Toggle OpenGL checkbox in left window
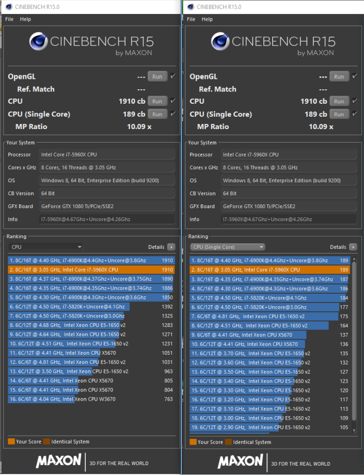This screenshot has height=475, width=364. click(x=172, y=76)
